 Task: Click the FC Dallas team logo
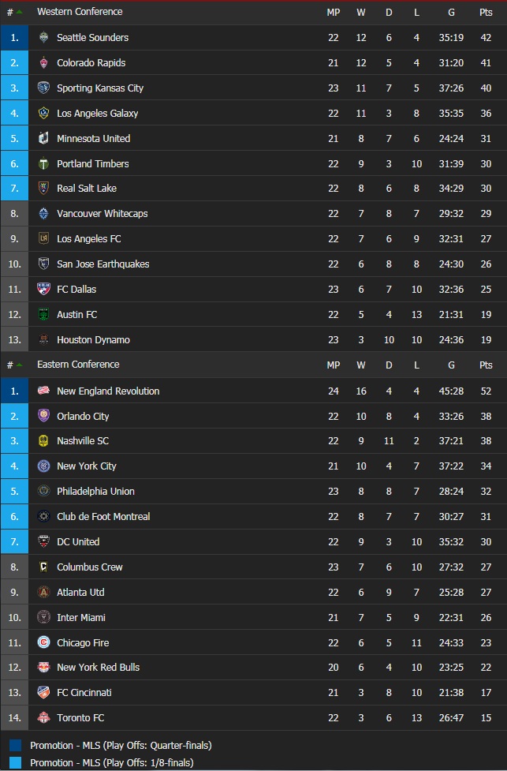click(x=43, y=290)
